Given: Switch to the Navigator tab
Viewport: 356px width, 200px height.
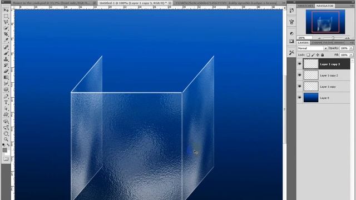Looking at the screenshot, I should click(324, 6).
